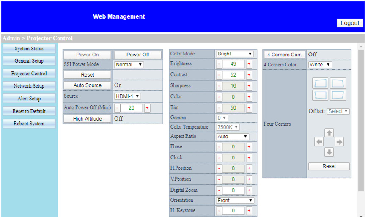Select the bottom-left corner adjustment icon
The image size is (365, 217).
tap(320, 95)
